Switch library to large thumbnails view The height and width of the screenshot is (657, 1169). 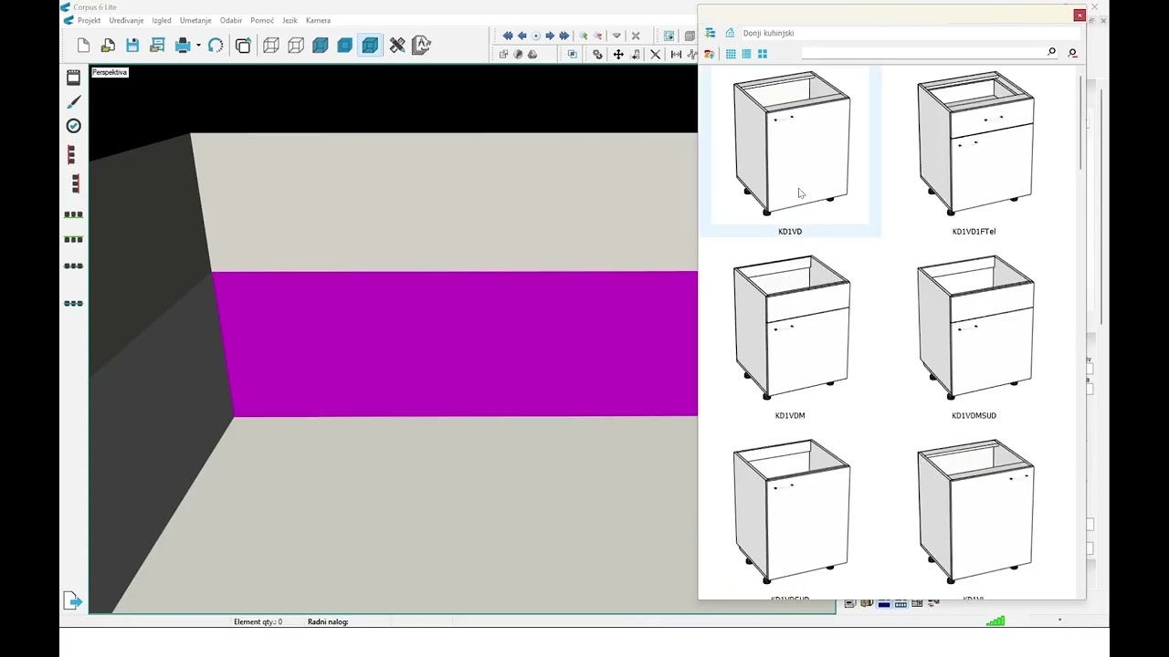[763, 54]
